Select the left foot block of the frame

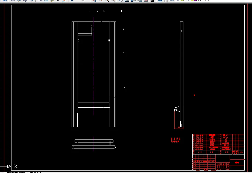click(75, 120)
